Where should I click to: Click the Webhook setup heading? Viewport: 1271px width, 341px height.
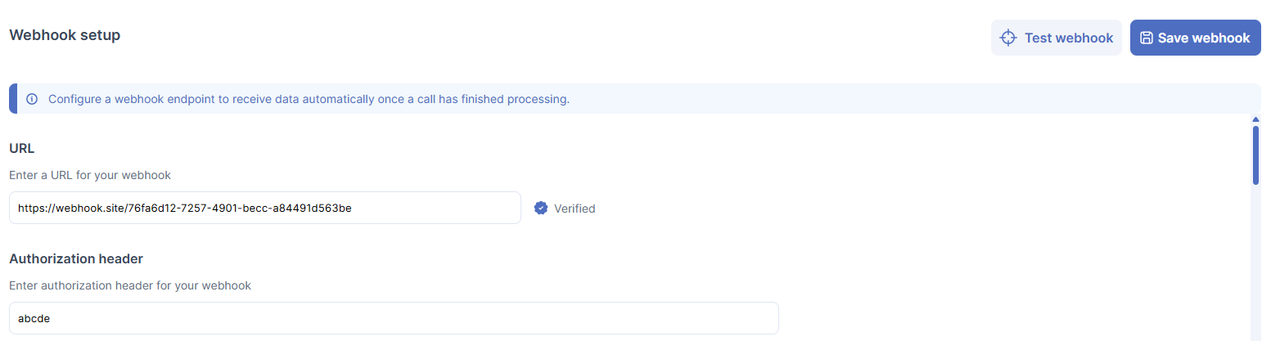pyautogui.click(x=65, y=35)
